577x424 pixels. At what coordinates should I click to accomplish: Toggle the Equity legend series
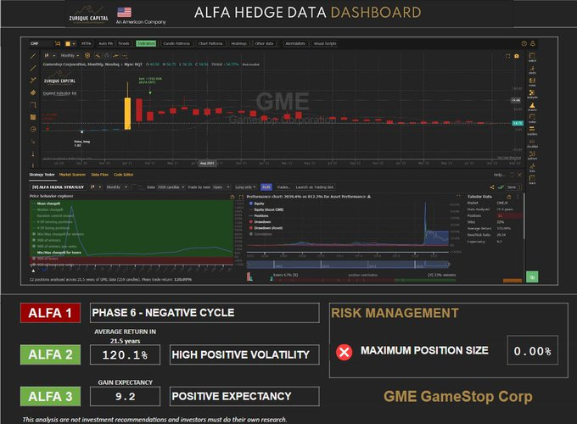[257, 204]
